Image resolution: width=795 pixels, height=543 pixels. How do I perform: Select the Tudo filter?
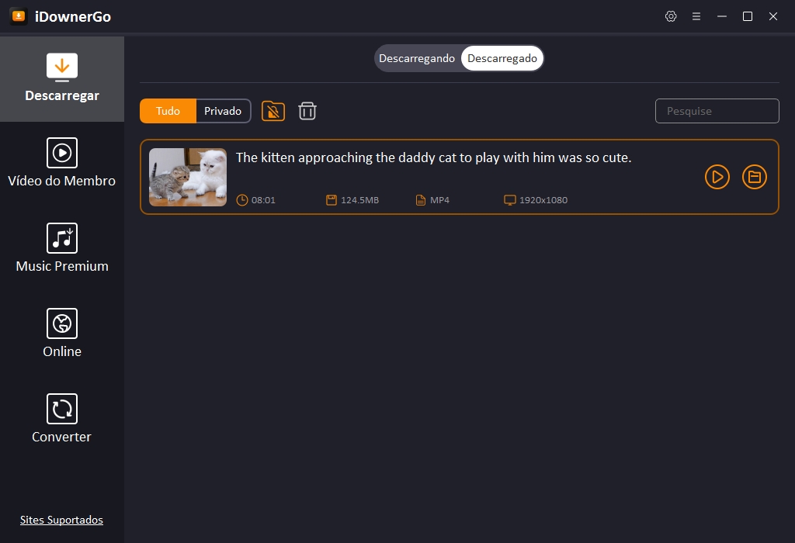(x=168, y=111)
